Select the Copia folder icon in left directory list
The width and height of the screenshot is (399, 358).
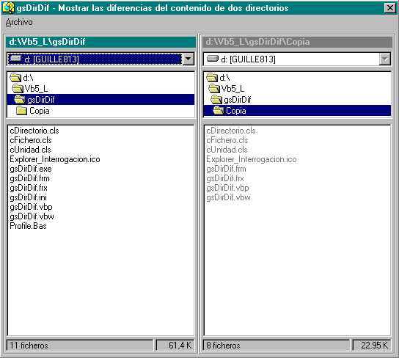(x=21, y=111)
